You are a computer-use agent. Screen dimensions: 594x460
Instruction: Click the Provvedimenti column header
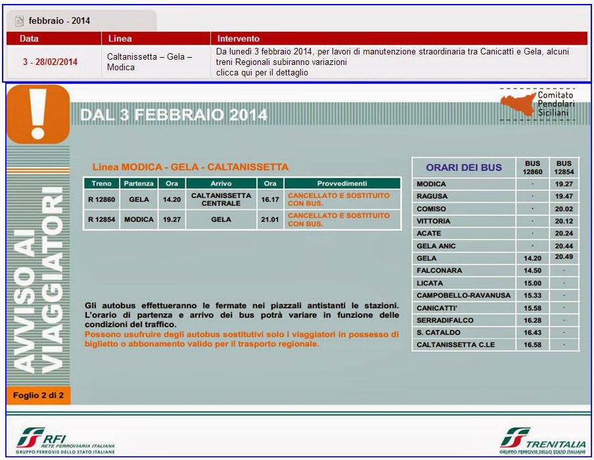(342, 184)
